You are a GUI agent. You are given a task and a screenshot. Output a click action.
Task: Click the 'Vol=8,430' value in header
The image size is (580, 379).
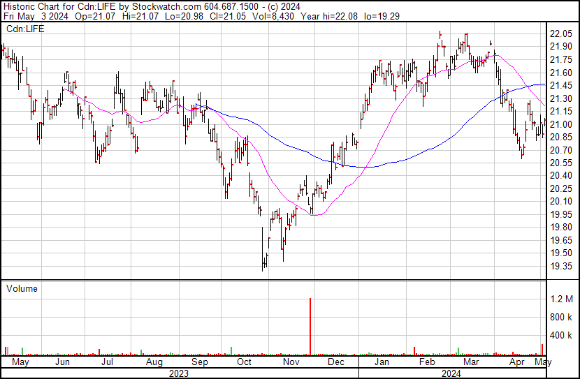[x=273, y=16]
